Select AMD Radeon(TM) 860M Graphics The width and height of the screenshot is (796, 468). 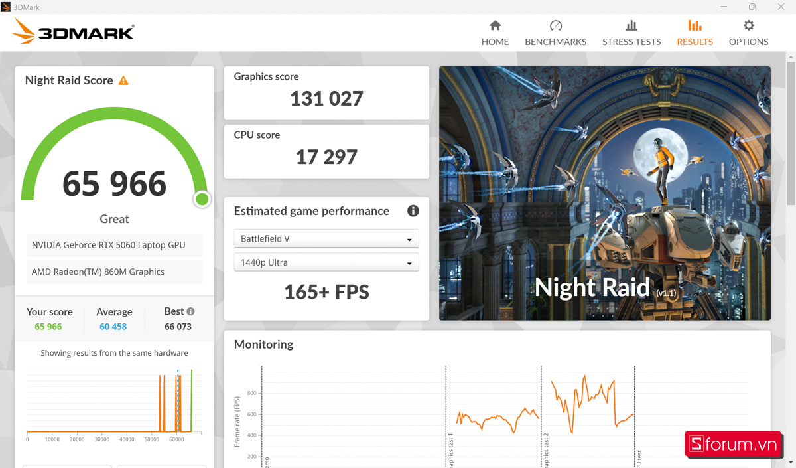[x=114, y=272]
